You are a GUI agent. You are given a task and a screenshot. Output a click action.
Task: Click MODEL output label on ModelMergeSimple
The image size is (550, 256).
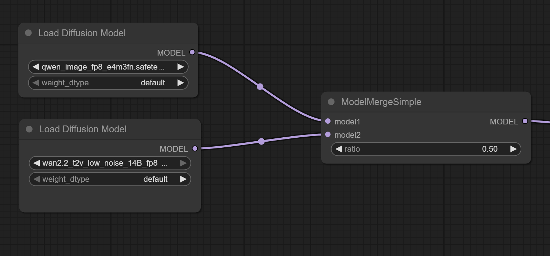coord(504,122)
